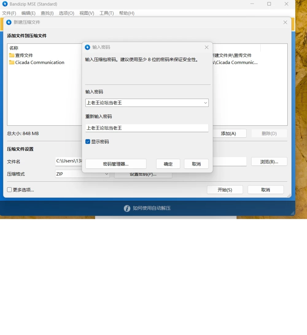This screenshot has width=307, height=335.
Task: Open the 编辑(E) menu
Action: click(x=29, y=13)
